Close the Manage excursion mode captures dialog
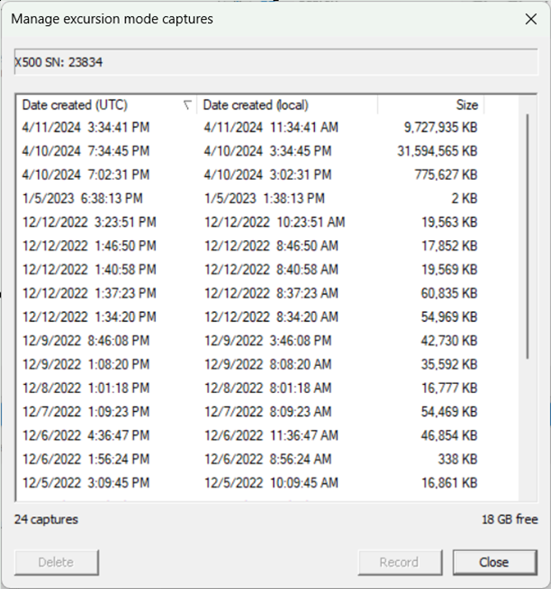The height and width of the screenshot is (589, 551). [530, 19]
